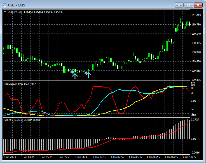Click the 0.00 level on oscillator scale
The image size is (206, 163).
click(x=193, y=101)
